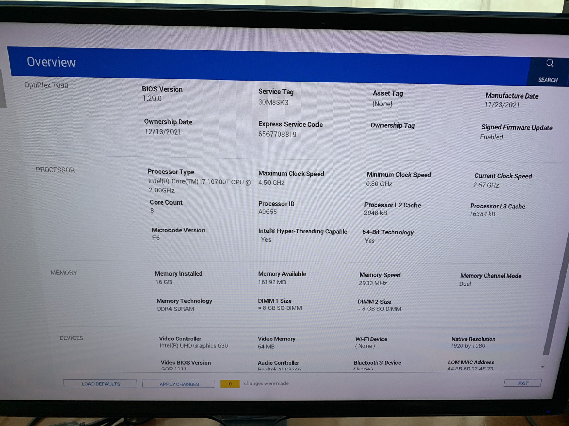Viewport: 569px width, 426px height.
Task: Click the Ownership Tag label
Action: coord(393,125)
